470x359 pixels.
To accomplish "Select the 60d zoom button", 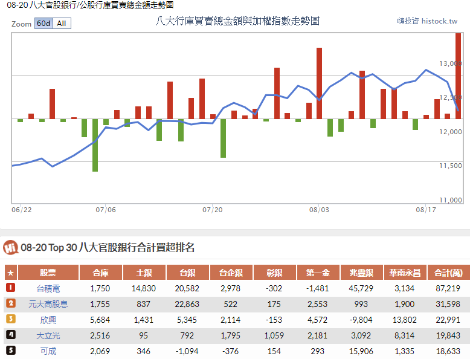I will (x=43, y=24).
